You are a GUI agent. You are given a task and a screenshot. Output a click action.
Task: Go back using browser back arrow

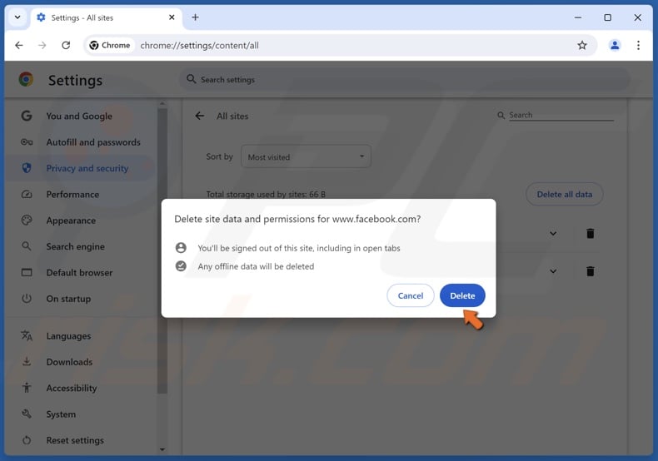pos(19,45)
